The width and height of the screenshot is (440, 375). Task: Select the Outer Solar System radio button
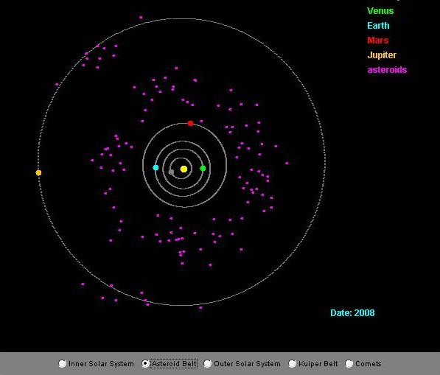point(207,363)
